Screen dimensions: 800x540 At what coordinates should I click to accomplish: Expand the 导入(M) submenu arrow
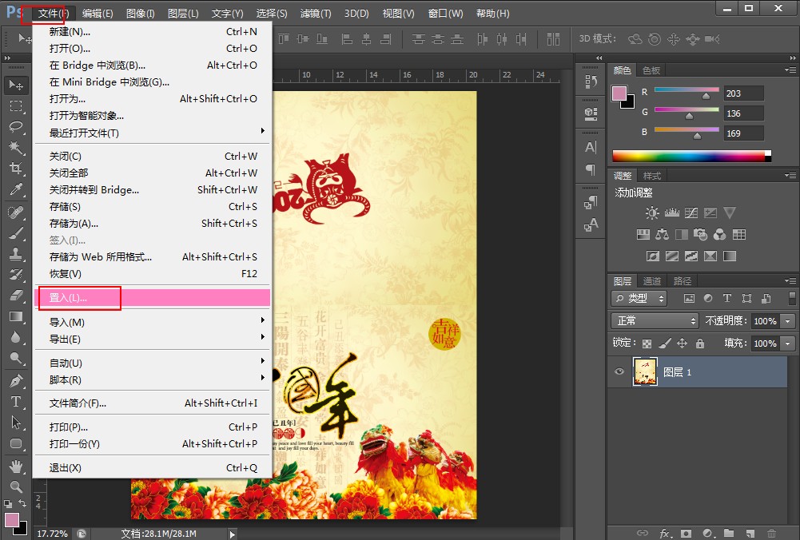[x=262, y=320]
